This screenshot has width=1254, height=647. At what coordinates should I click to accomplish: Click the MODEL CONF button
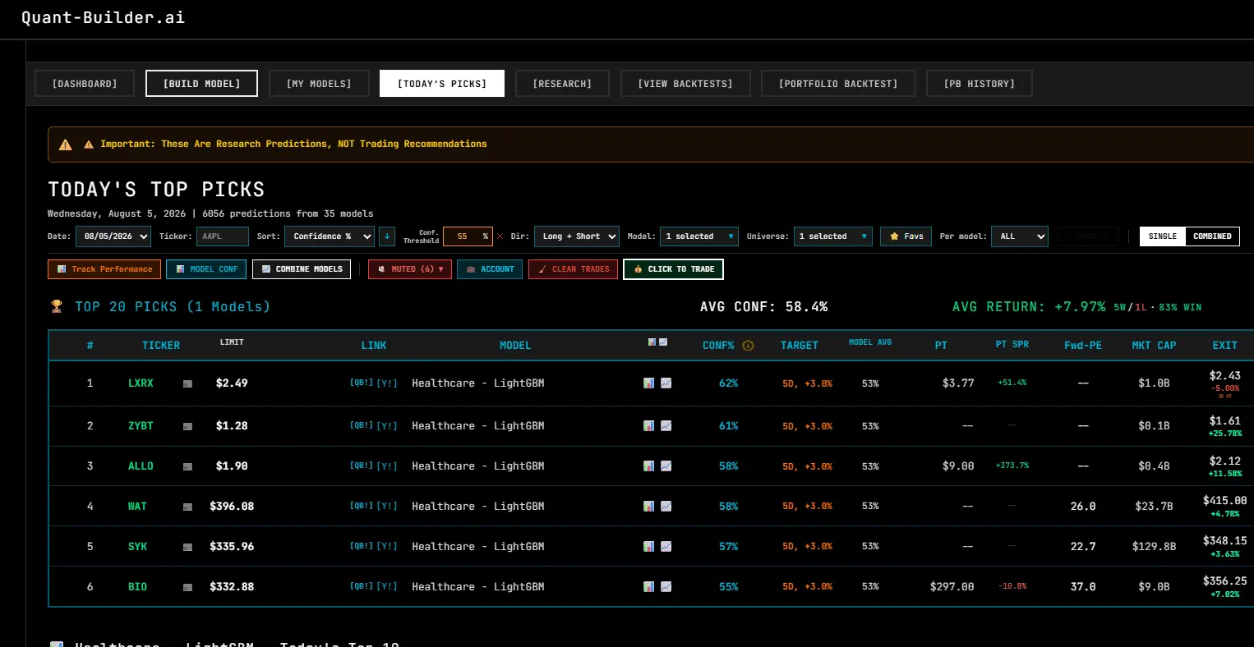coord(206,269)
